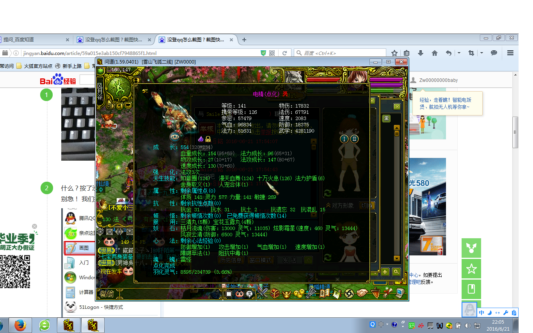Click the eye icon below the pet portrait

click(175, 137)
